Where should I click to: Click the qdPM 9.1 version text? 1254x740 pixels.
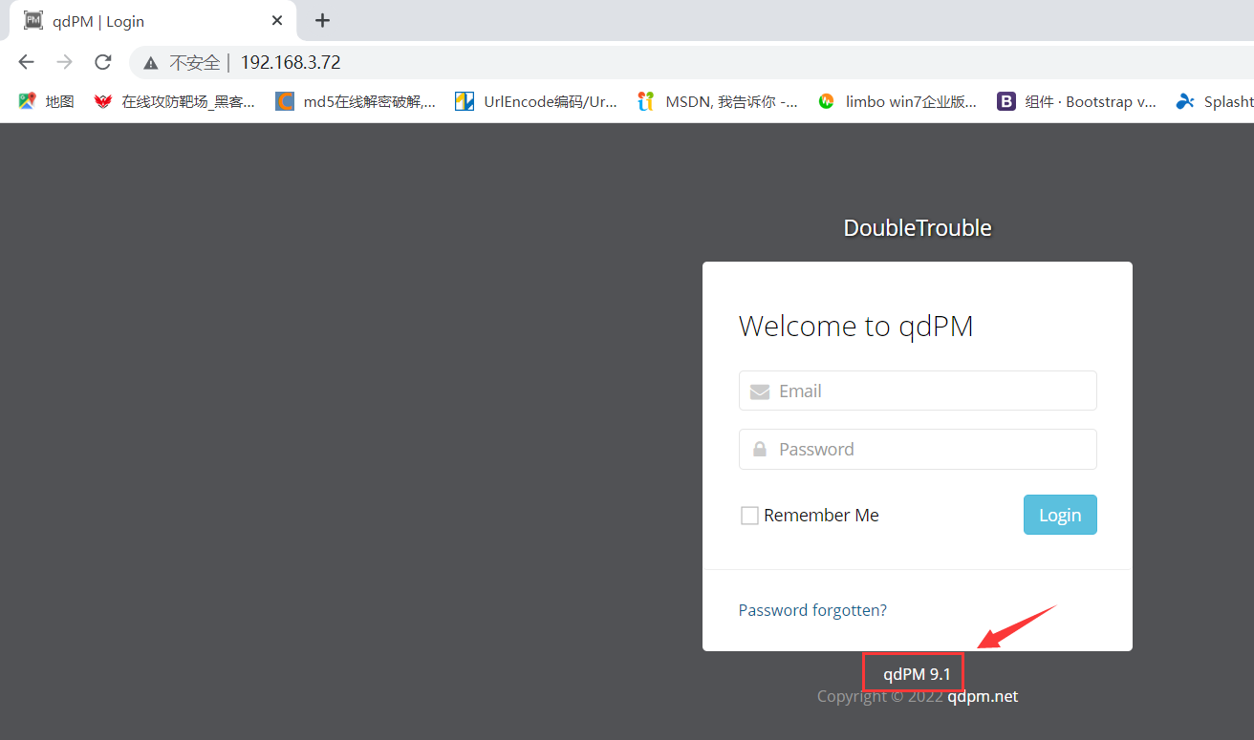pos(918,674)
